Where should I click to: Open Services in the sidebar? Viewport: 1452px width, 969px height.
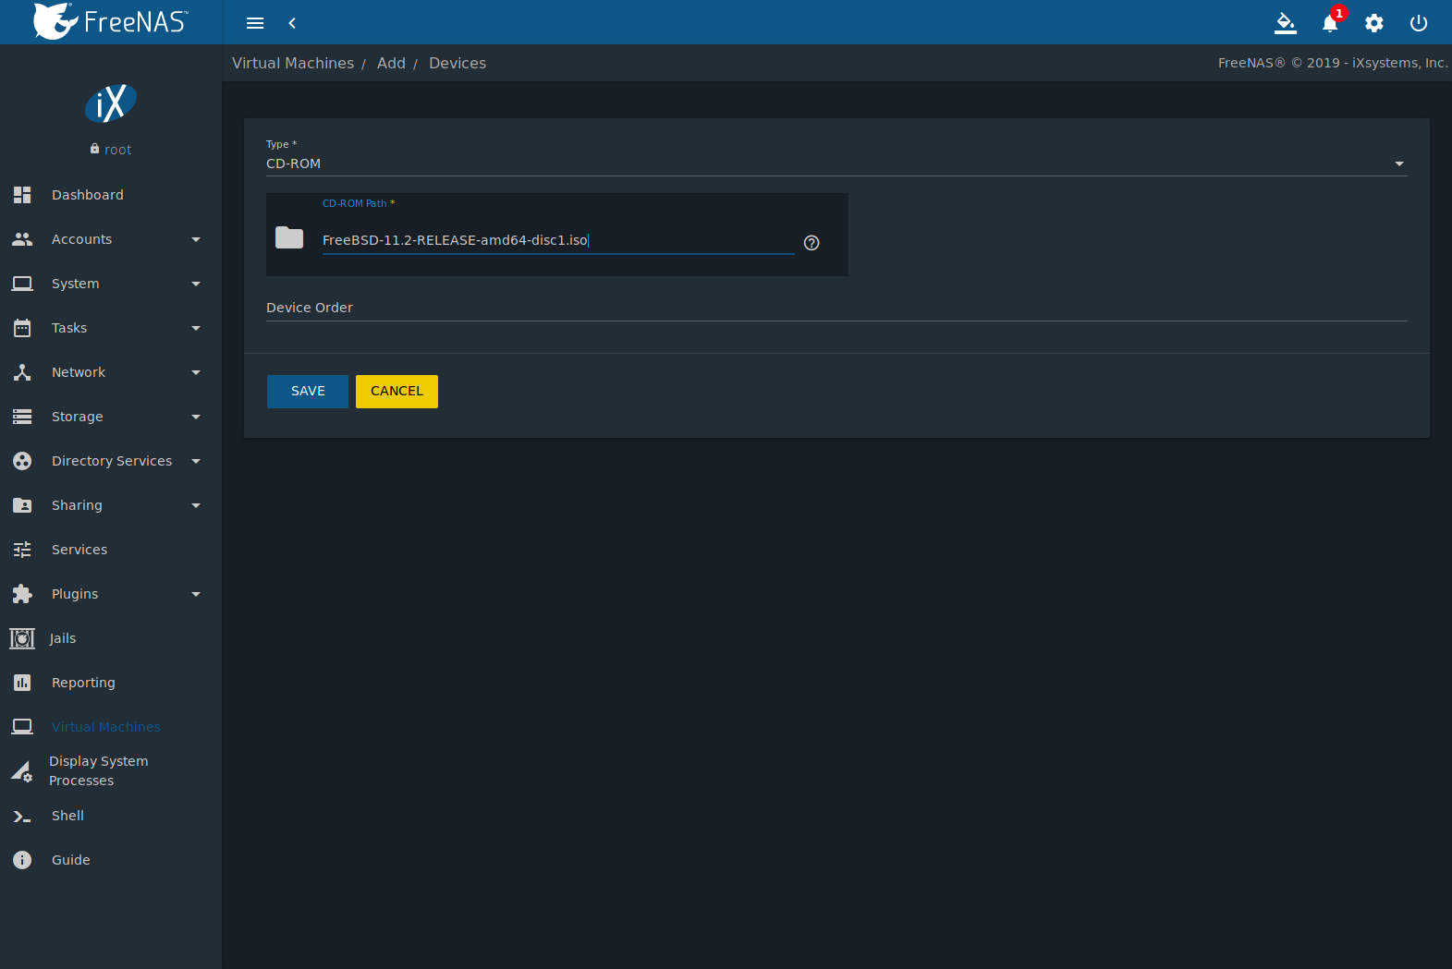pyautogui.click(x=79, y=550)
